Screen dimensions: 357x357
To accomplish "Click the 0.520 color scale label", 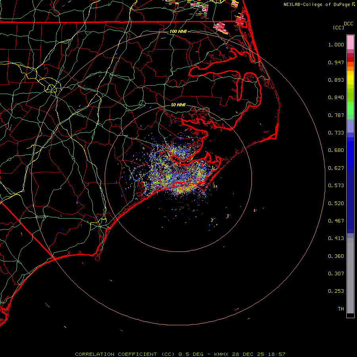I will point(336,203).
